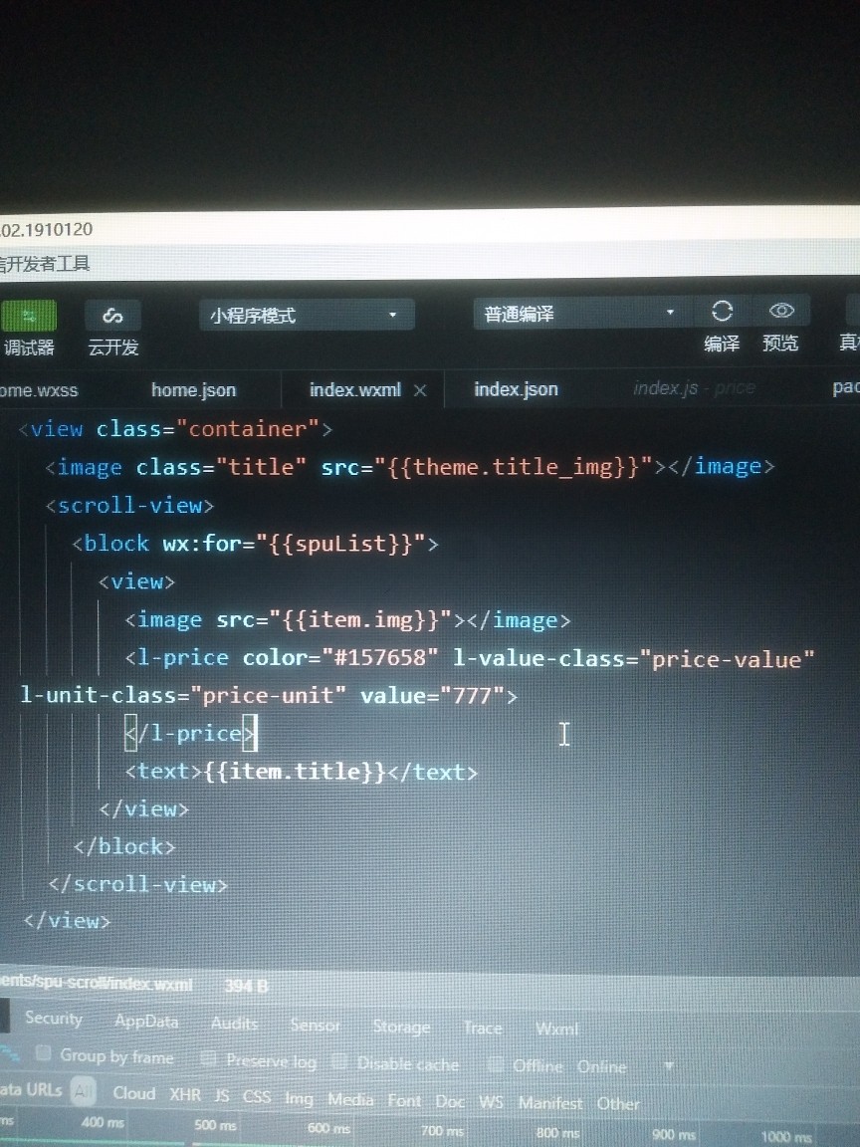Open the Trace devtools tab

(x=483, y=1028)
